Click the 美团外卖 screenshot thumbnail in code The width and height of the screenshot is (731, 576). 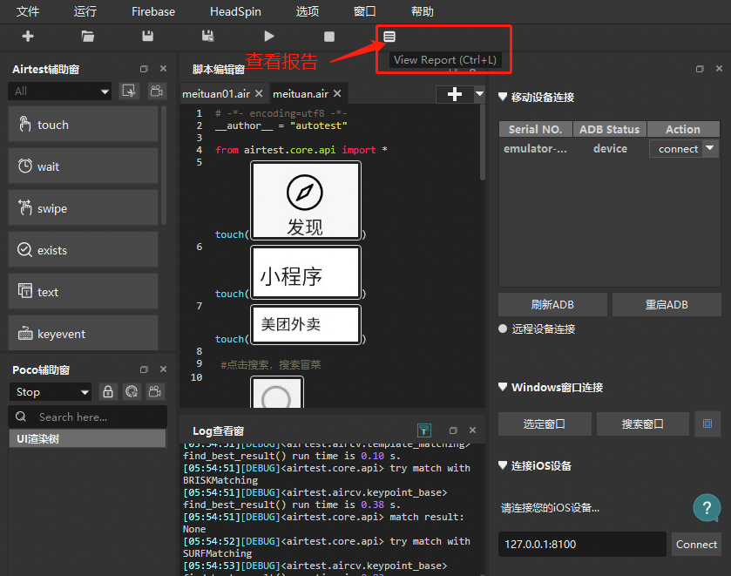pyautogui.click(x=305, y=325)
